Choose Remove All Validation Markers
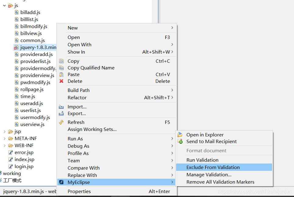294x197 pixels. pyautogui.click(x=224, y=182)
